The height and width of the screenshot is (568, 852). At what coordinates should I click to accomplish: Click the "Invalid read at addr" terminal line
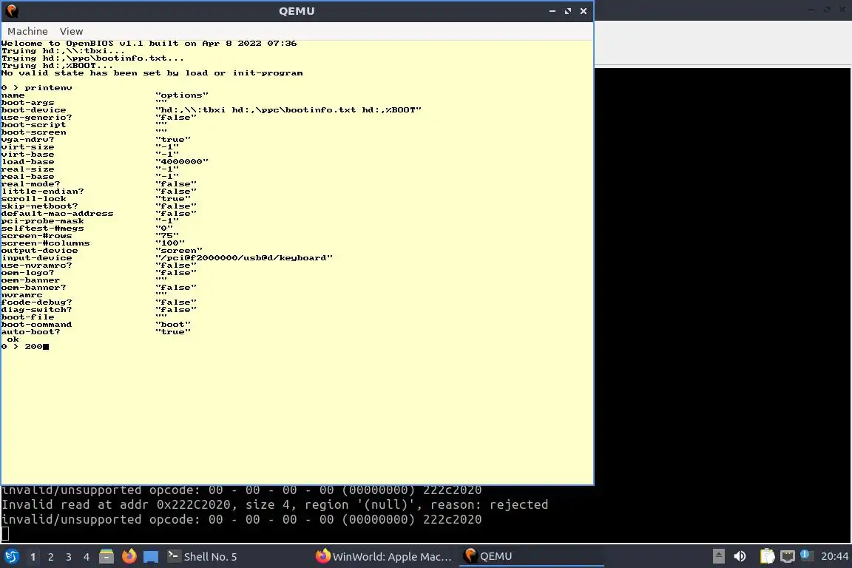(x=275, y=505)
